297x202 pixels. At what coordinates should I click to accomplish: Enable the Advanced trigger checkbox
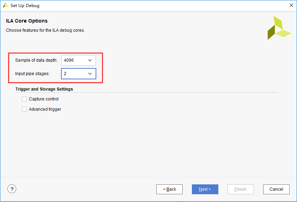click(24, 109)
